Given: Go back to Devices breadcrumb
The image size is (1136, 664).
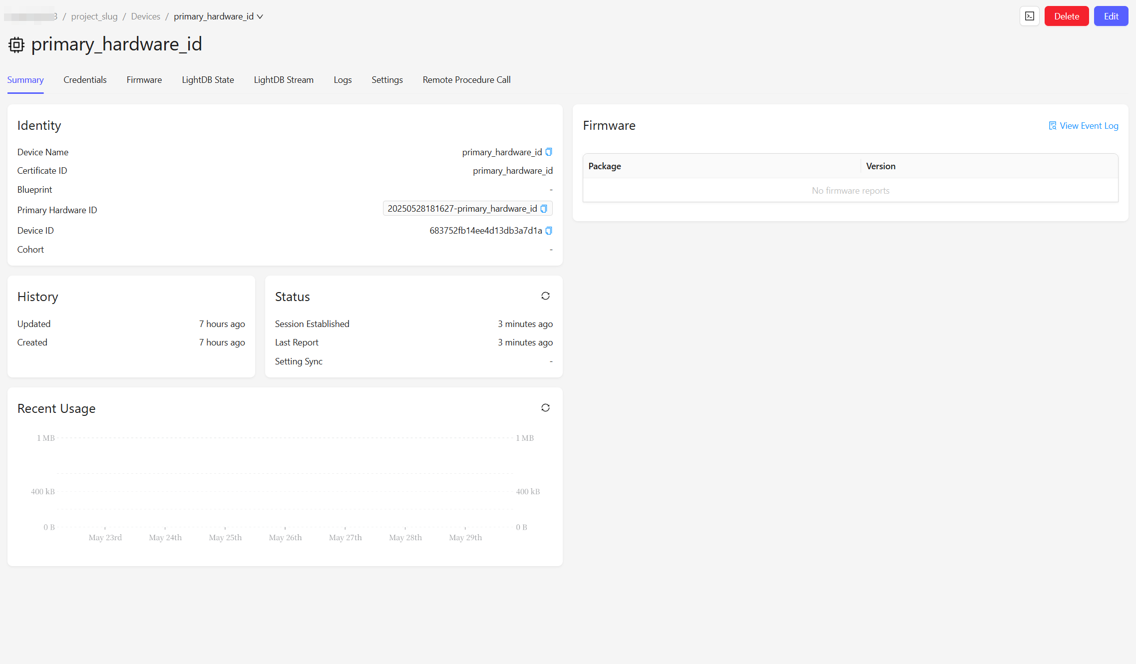Looking at the screenshot, I should click(x=146, y=16).
